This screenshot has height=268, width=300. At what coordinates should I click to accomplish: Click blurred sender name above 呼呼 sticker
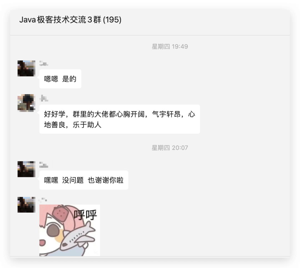click(x=43, y=200)
